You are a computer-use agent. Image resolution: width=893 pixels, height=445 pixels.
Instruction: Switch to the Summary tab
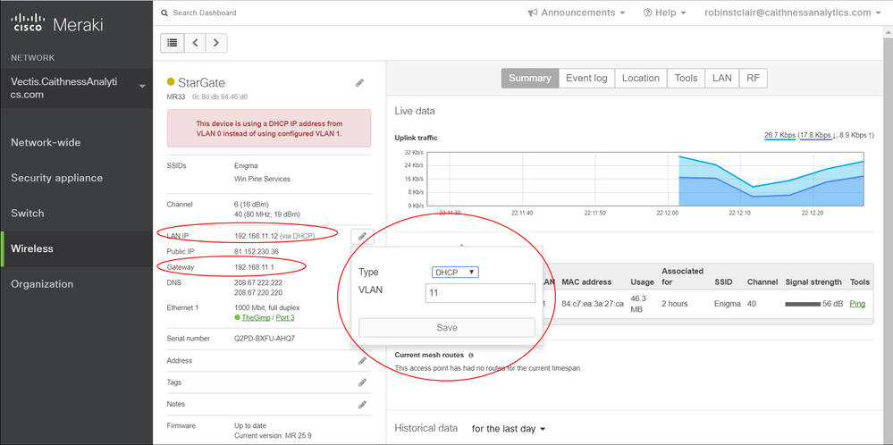[x=530, y=79]
